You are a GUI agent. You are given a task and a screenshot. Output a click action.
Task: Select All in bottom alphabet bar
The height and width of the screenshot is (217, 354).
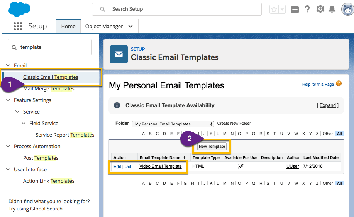tap(339, 183)
